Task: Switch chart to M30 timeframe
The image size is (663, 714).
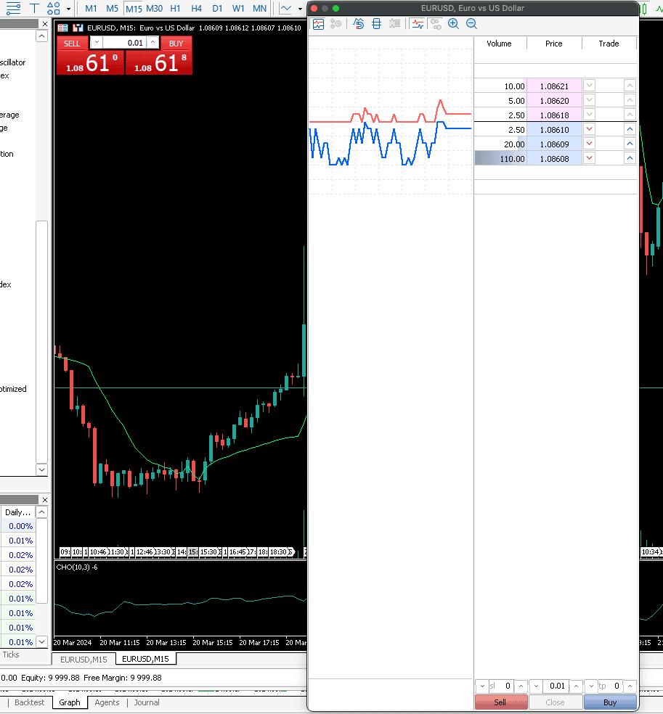Action: (155, 8)
